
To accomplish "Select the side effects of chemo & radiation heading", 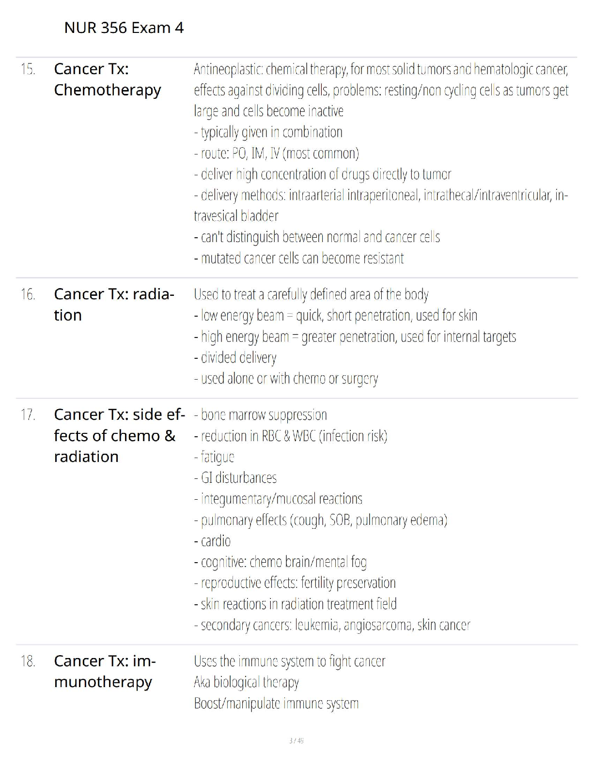I will tap(119, 435).
